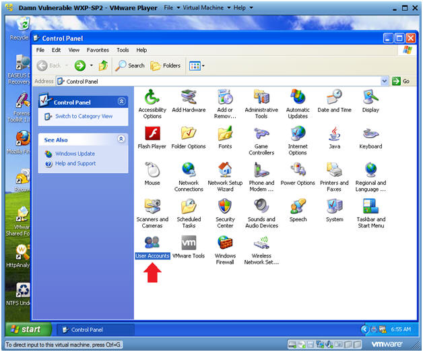Open the Views button dropdown
This screenshot has width=423, height=352.
203,65
